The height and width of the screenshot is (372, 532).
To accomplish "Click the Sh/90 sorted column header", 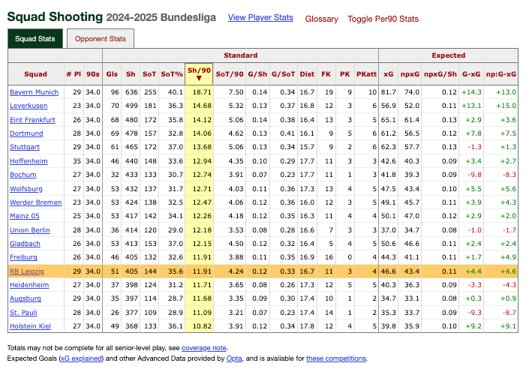I will coord(199,74).
